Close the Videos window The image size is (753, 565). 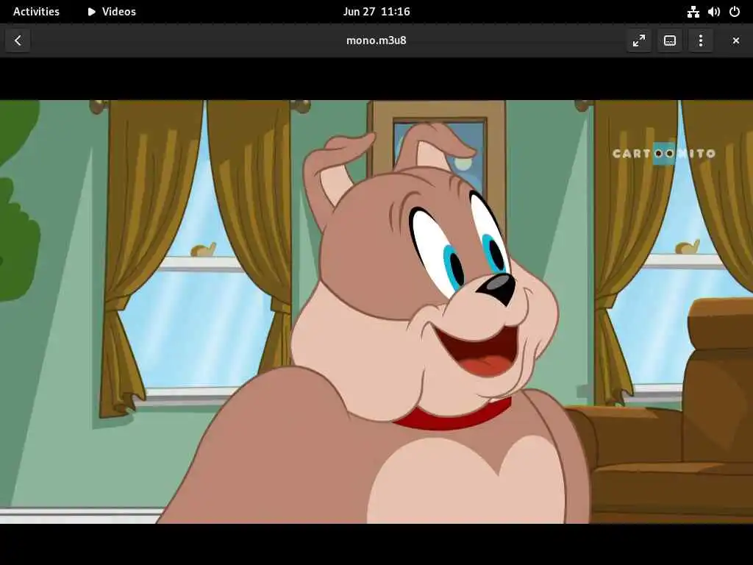pyautogui.click(x=735, y=40)
